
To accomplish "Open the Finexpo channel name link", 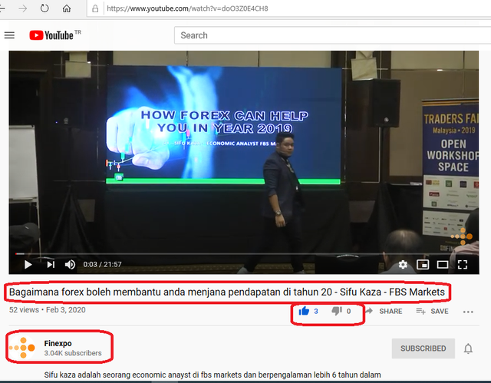I will [x=58, y=343].
